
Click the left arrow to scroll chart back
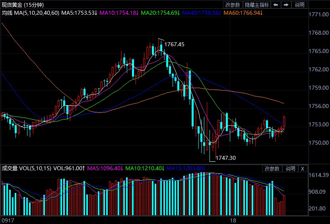pos(276,5)
